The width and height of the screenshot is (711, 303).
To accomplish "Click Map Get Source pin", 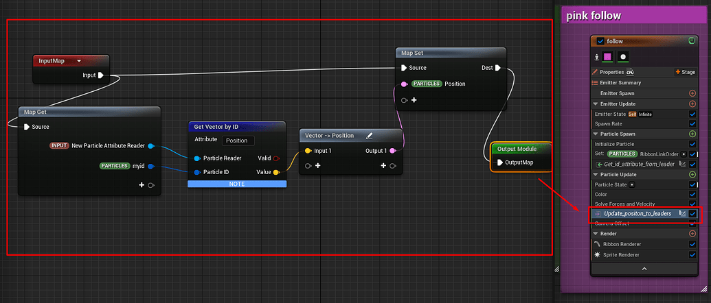I will point(27,127).
